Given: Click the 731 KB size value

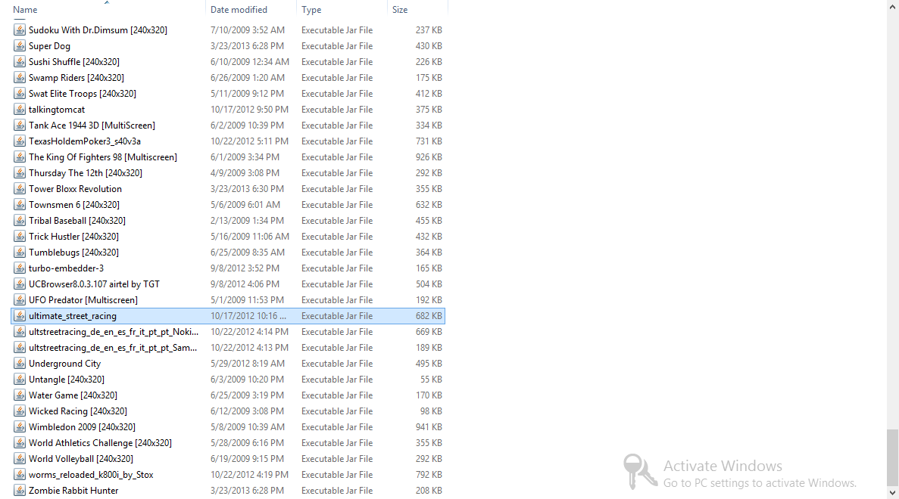Looking at the screenshot, I should (x=429, y=141).
